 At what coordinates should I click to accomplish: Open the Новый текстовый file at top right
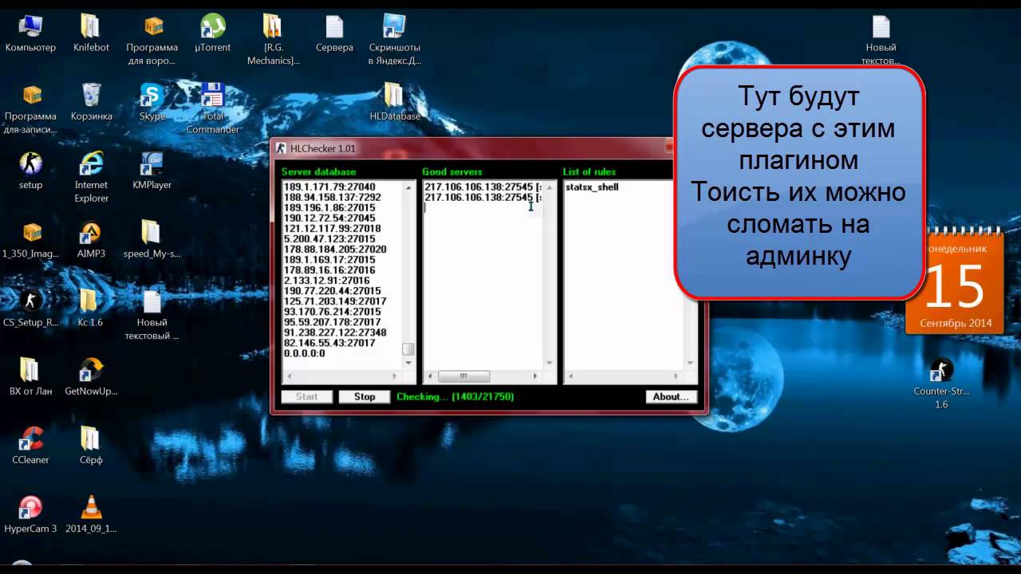point(881,40)
